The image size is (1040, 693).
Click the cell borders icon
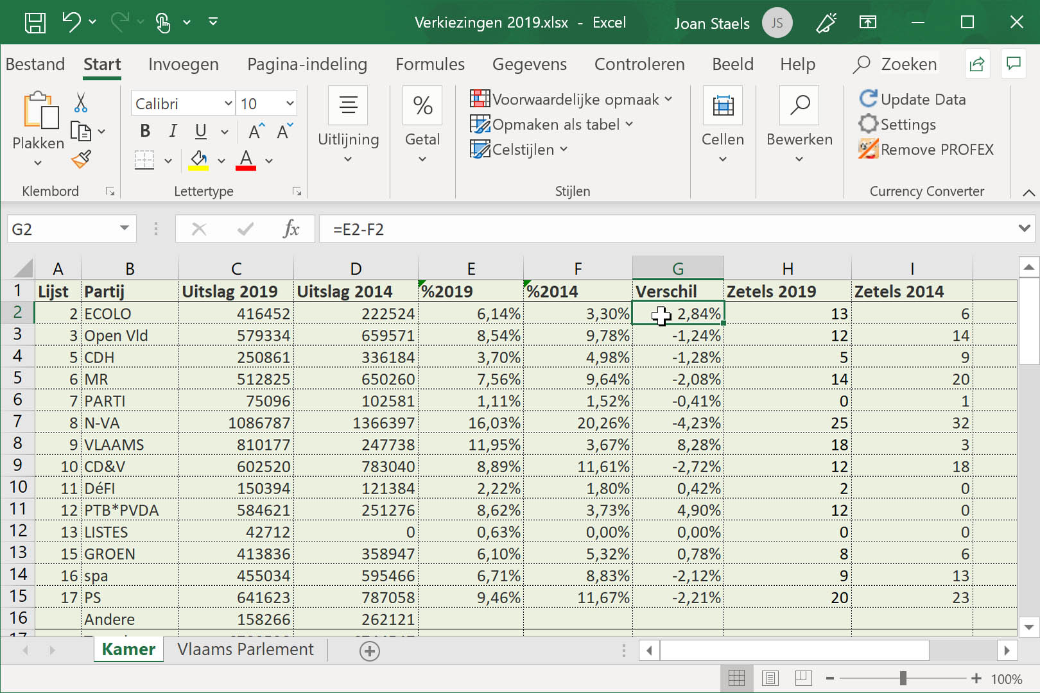(x=144, y=160)
